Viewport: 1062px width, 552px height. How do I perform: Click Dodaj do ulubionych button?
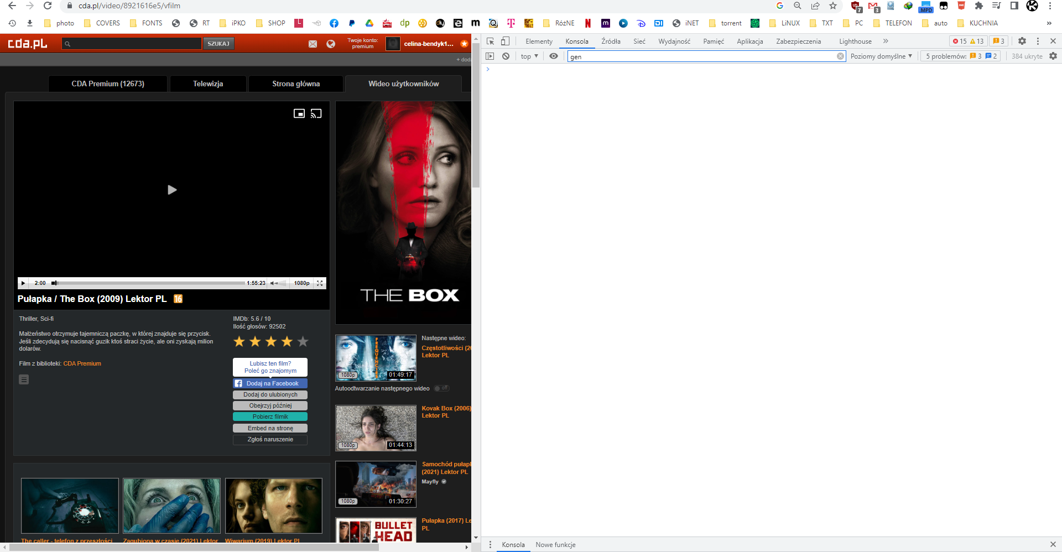tap(270, 395)
